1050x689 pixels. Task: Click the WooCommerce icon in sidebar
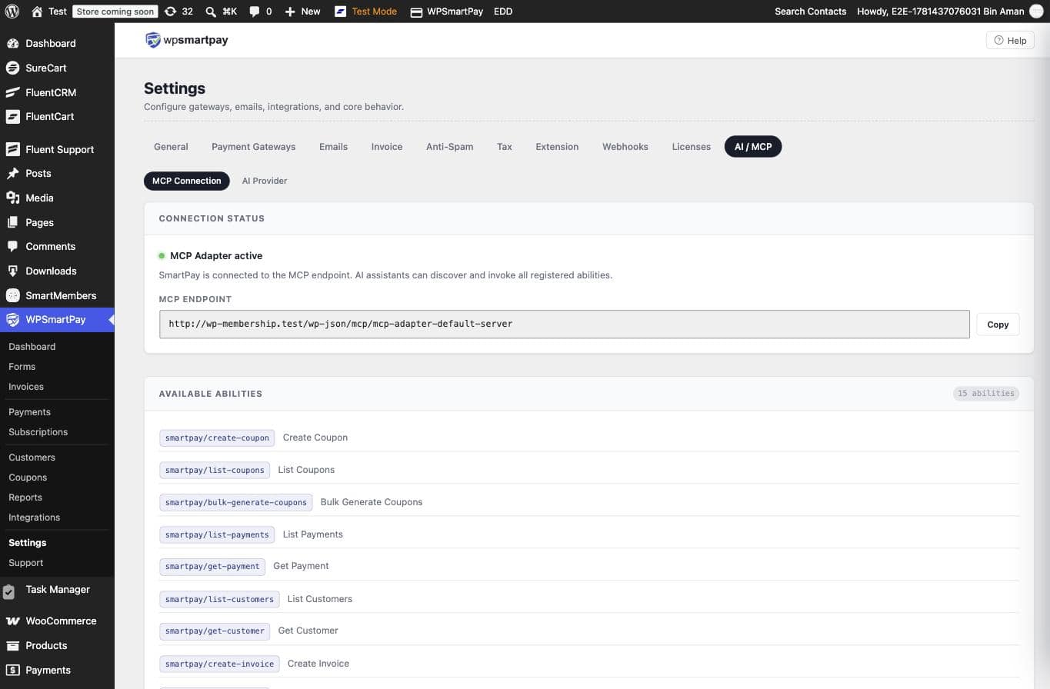point(12,621)
